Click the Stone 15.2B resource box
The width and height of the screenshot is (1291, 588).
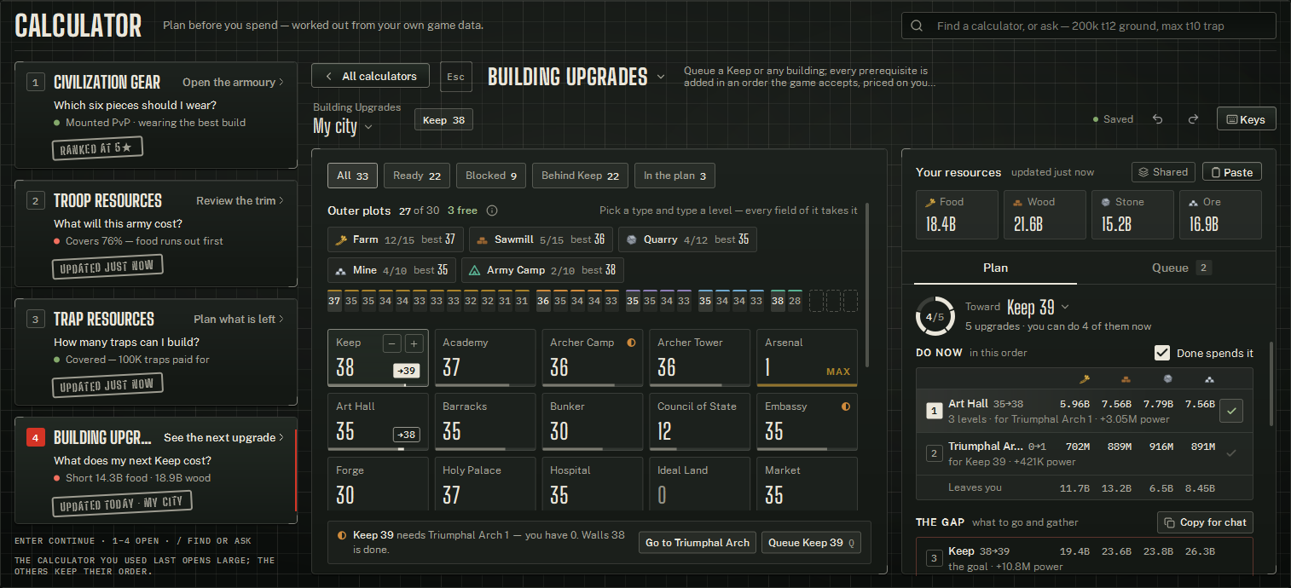1134,214
